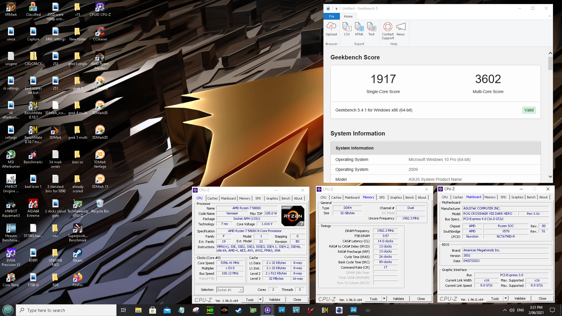562x316 pixels.
Task: Open the Recycle Bin on desktop
Action: [100, 206]
